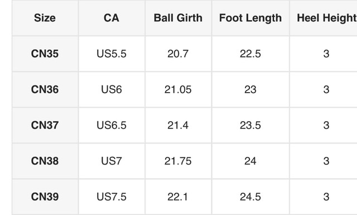Click the Size column header
The height and width of the screenshot is (215, 357).
pyautogui.click(x=45, y=18)
